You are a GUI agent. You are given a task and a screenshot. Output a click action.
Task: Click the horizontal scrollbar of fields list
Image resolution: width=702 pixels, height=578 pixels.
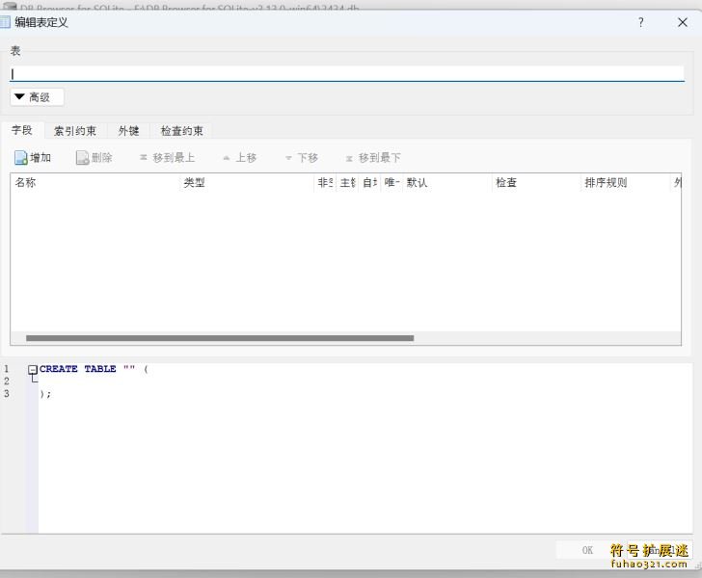click(x=220, y=338)
